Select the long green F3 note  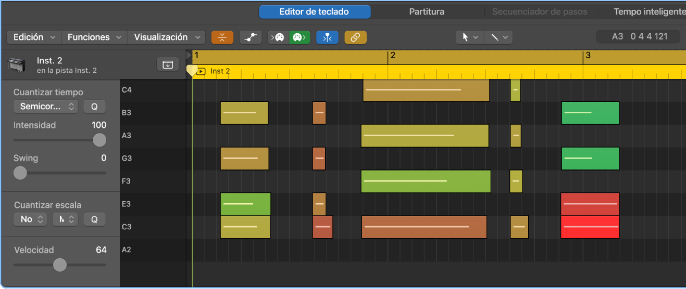[426, 181]
